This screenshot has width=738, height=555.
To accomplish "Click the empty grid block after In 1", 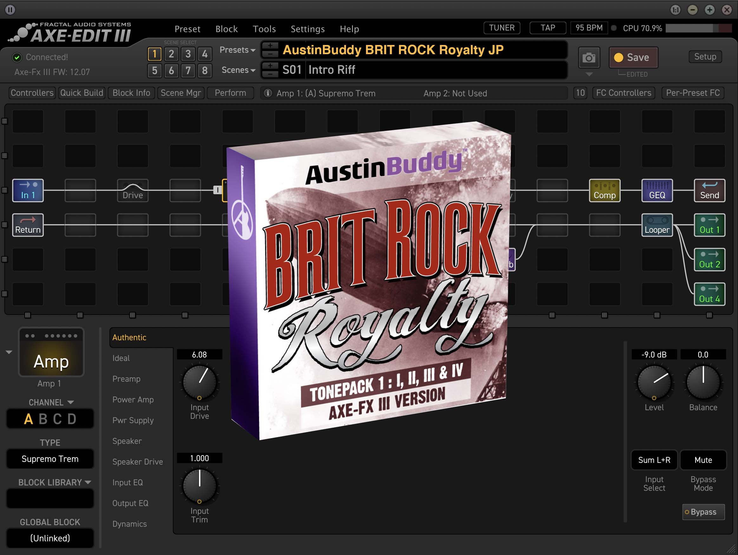I will [x=81, y=190].
